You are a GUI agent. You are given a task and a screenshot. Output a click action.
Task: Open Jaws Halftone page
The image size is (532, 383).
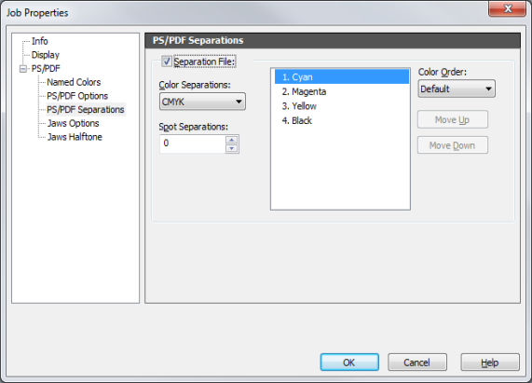pyautogui.click(x=75, y=137)
